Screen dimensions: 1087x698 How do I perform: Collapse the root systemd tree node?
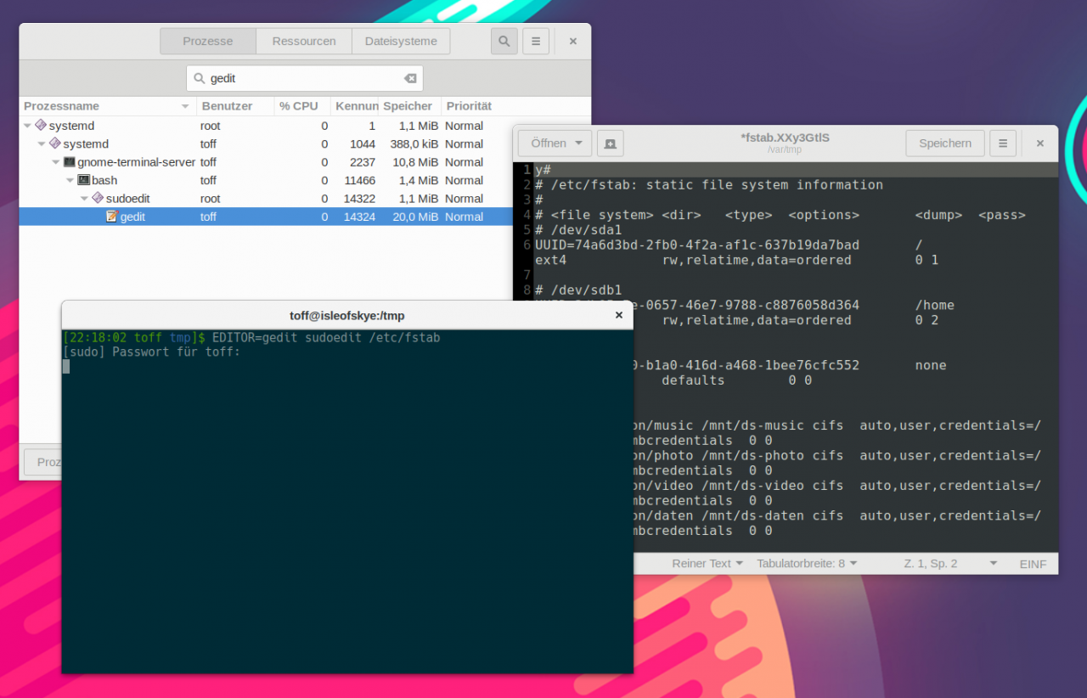tap(27, 126)
